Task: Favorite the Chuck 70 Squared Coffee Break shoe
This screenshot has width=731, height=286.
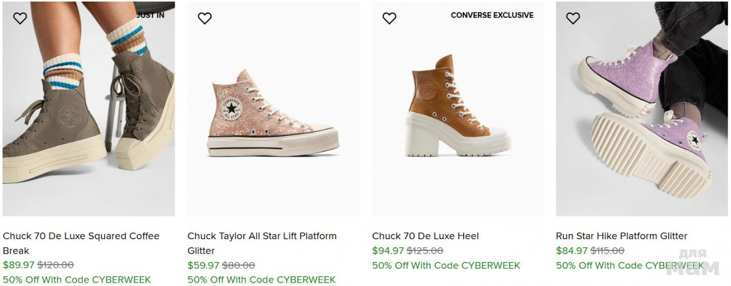Action: click(20, 18)
